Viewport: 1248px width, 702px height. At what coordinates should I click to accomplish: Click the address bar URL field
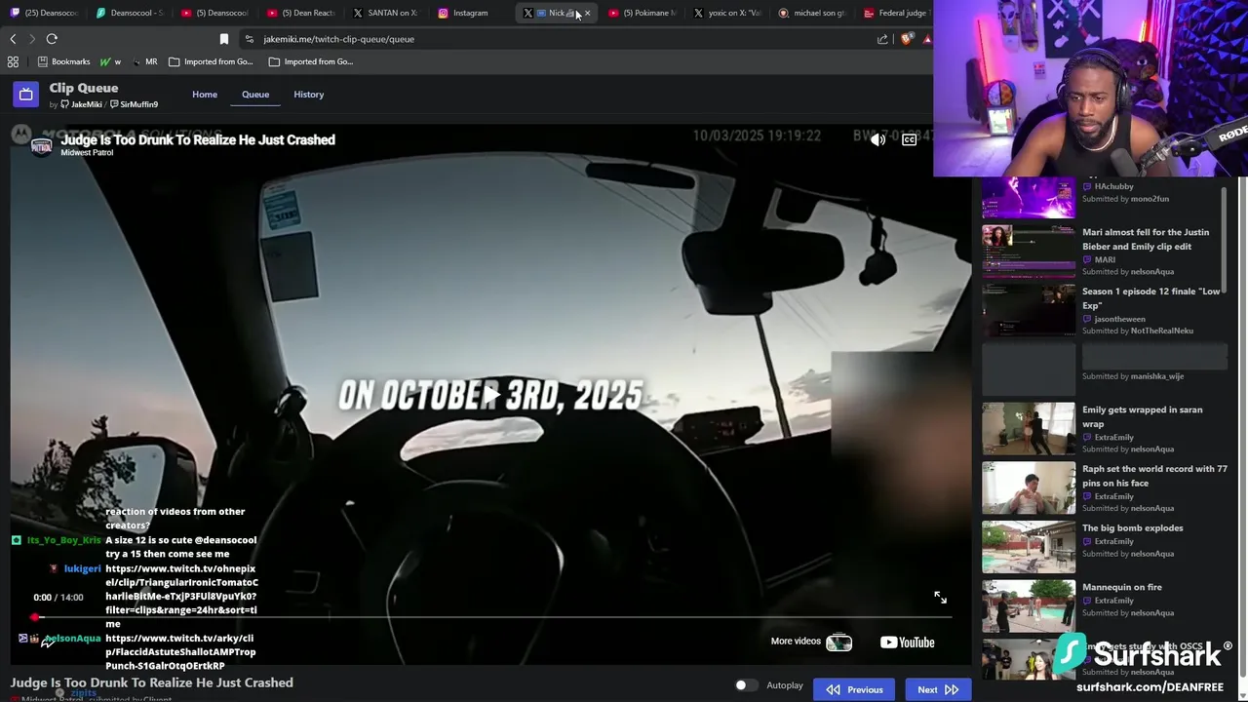click(565, 39)
